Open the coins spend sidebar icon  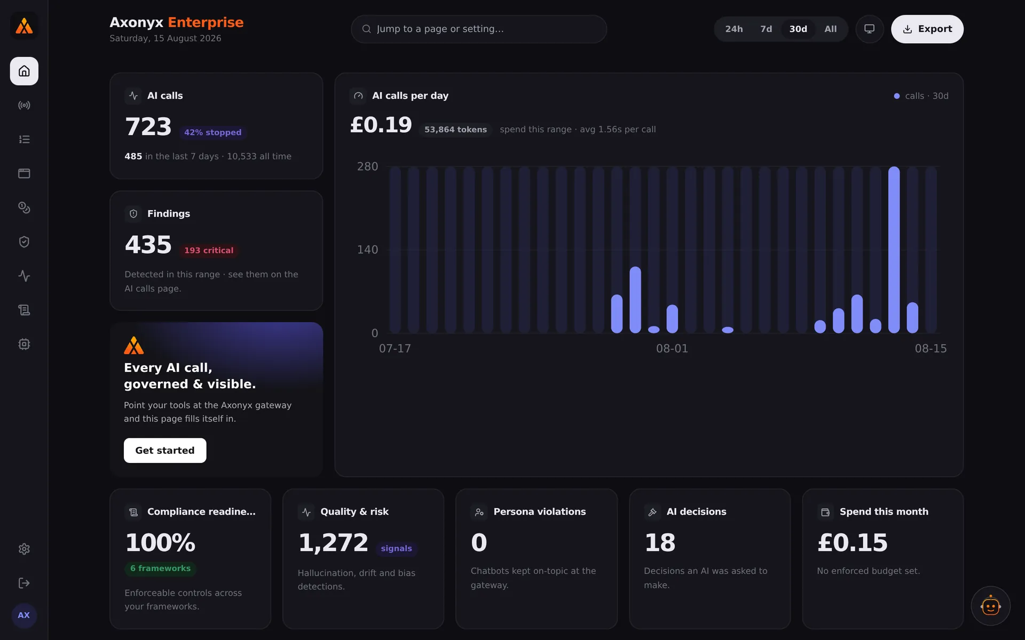click(x=24, y=207)
